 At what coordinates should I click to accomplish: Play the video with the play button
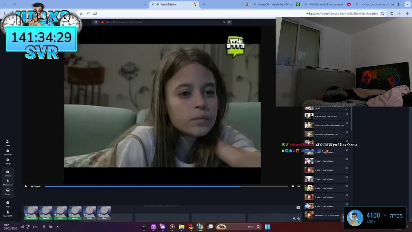(x=26, y=186)
